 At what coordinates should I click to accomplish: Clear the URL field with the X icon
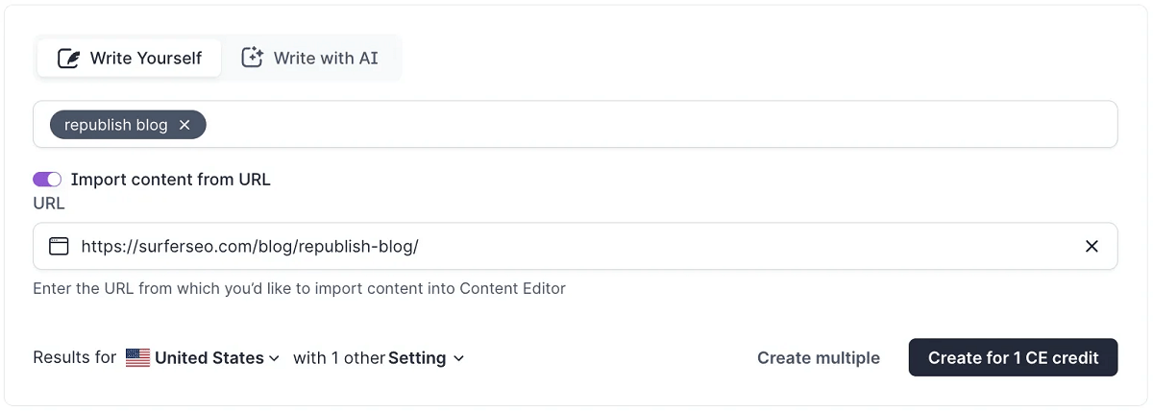click(1092, 247)
